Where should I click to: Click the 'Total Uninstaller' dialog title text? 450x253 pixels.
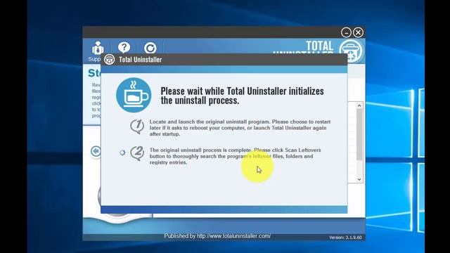pyautogui.click(x=141, y=60)
